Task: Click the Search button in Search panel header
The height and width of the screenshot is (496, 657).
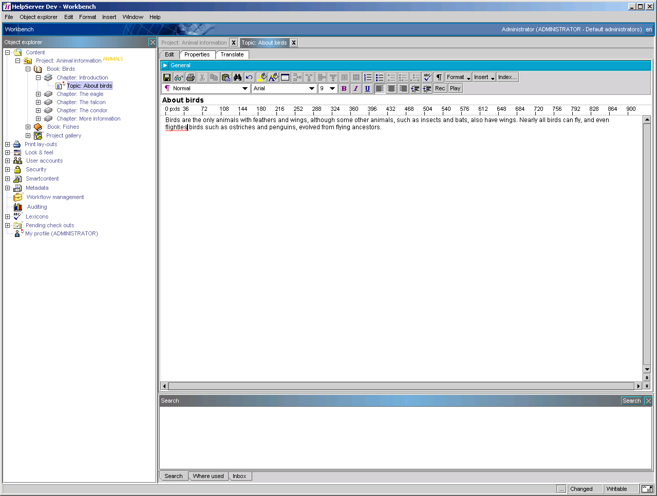Action: click(x=632, y=401)
